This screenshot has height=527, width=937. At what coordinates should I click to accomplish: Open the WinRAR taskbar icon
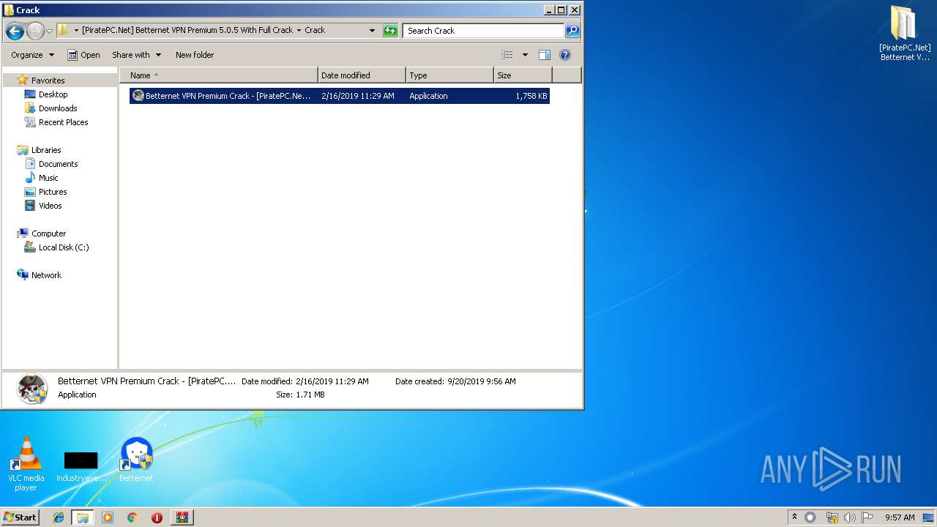[182, 517]
